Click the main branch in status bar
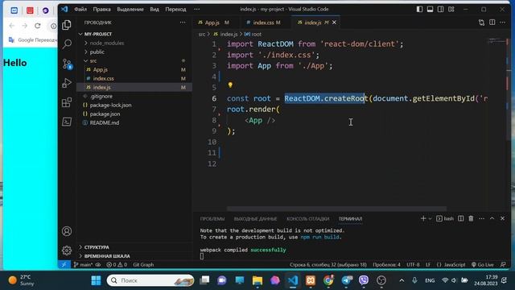 pos(83,264)
